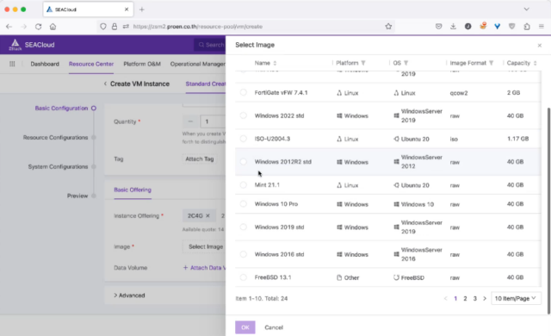Viewport: 551px width, 336px height.
Task: Go to next page of images arrow
Action: tap(485, 298)
